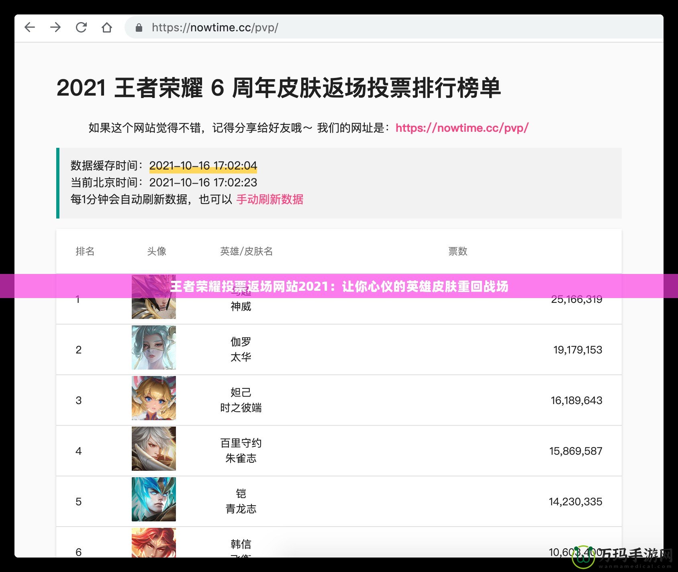
Task: Select the hero name 铠
Action: point(241,494)
